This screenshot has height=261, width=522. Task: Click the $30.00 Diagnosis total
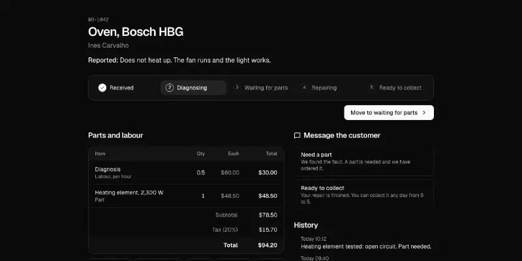(x=268, y=173)
